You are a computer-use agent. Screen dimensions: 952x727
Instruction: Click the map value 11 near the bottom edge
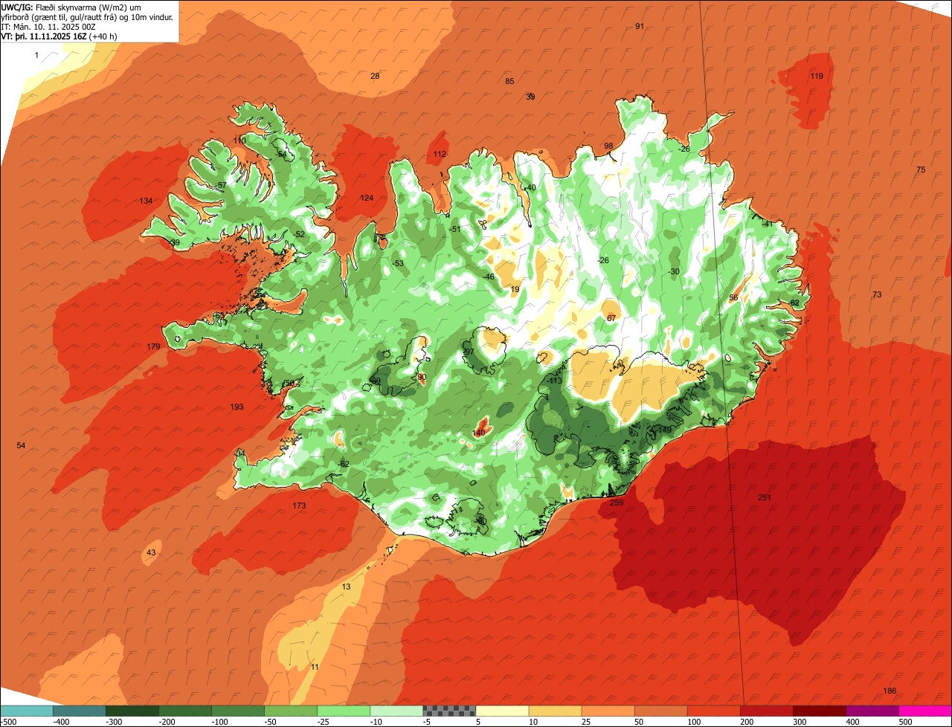point(315,667)
